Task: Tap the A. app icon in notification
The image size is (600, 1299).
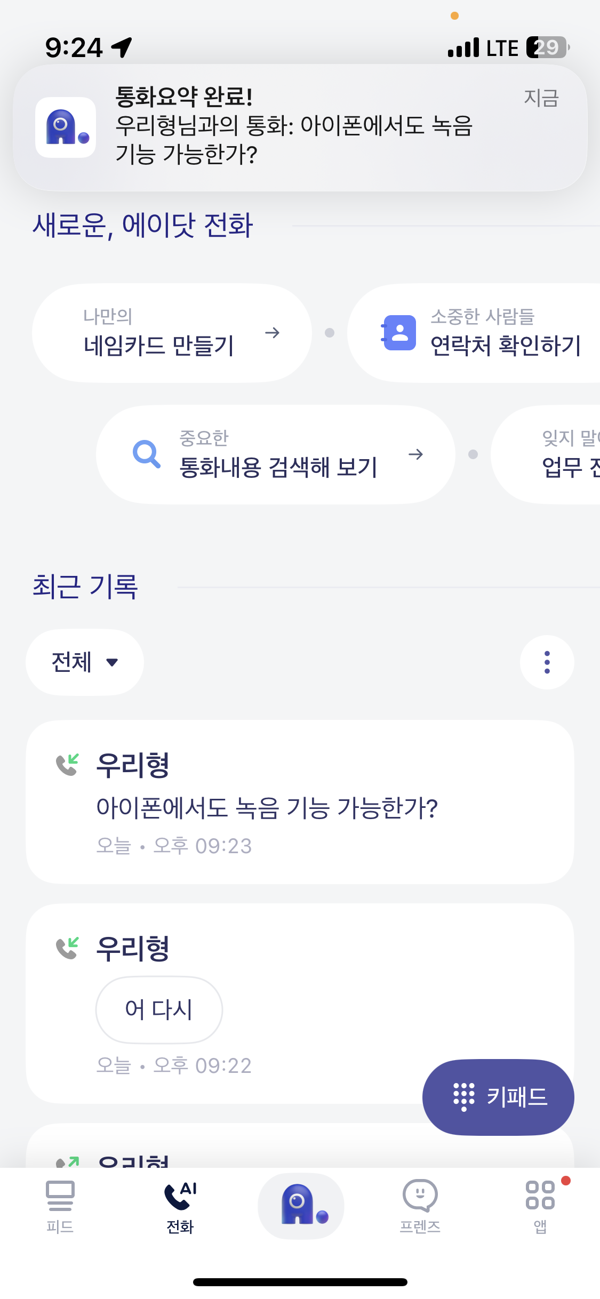Action: coord(66,127)
